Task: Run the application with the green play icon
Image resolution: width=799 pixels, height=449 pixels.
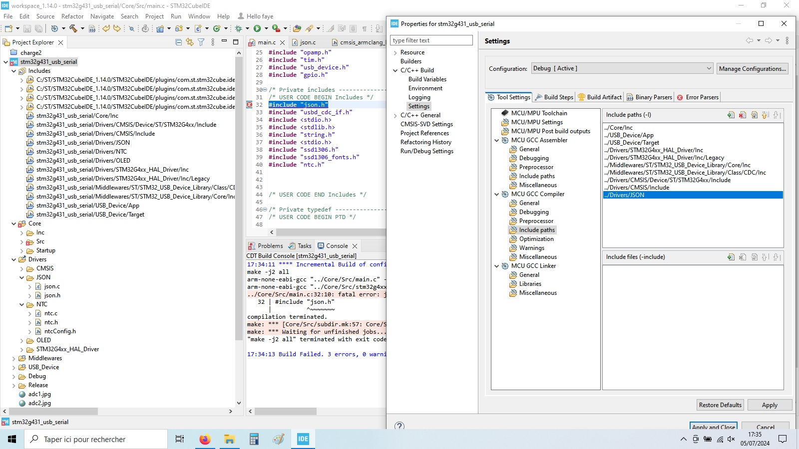Action: (x=257, y=29)
